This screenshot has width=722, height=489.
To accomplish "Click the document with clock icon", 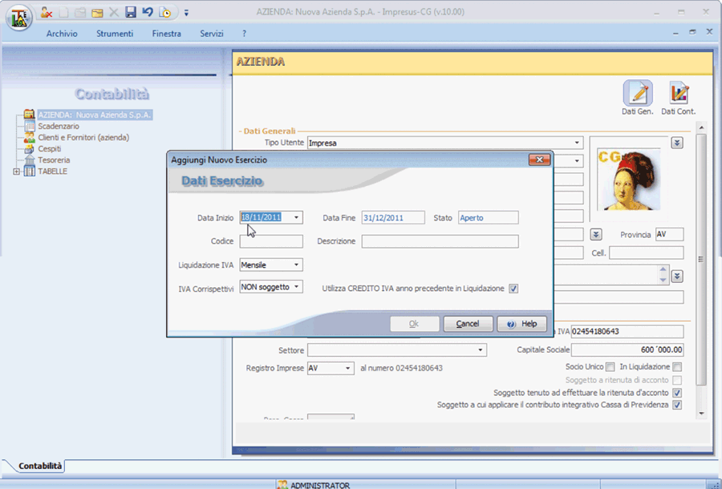I will tap(165, 12).
